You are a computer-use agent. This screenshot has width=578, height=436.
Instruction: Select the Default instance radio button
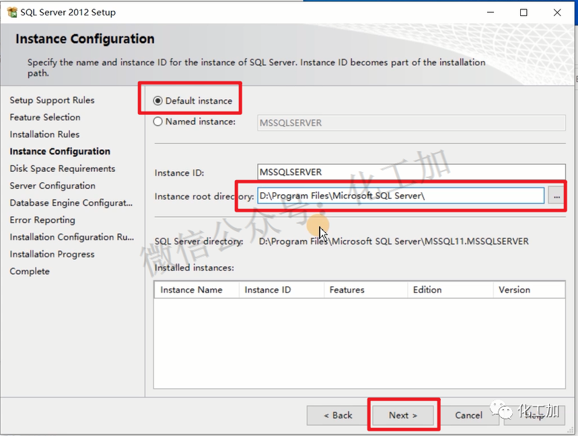pyautogui.click(x=157, y=101)
